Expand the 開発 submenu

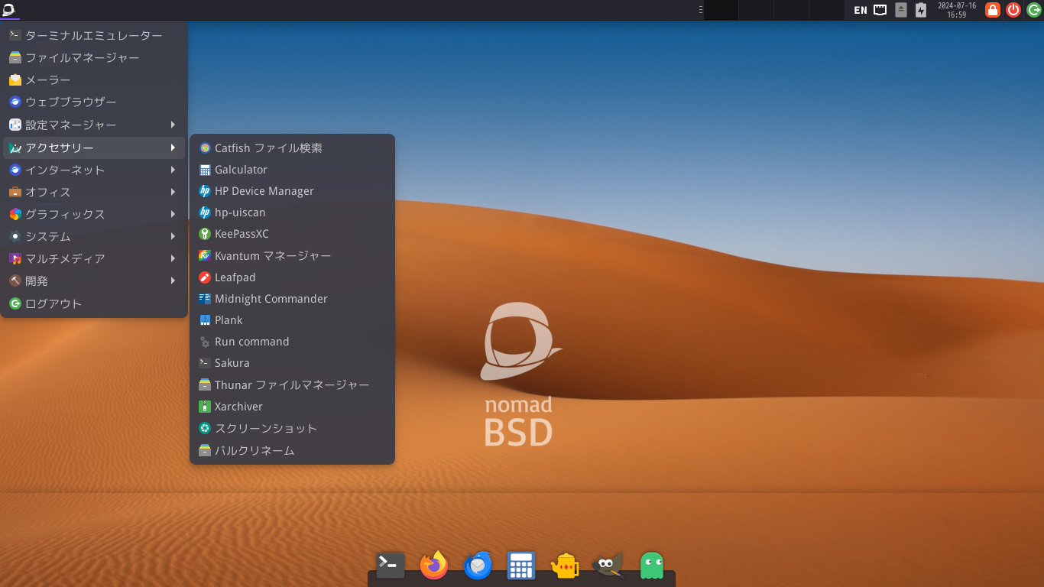tap(94, 281)
